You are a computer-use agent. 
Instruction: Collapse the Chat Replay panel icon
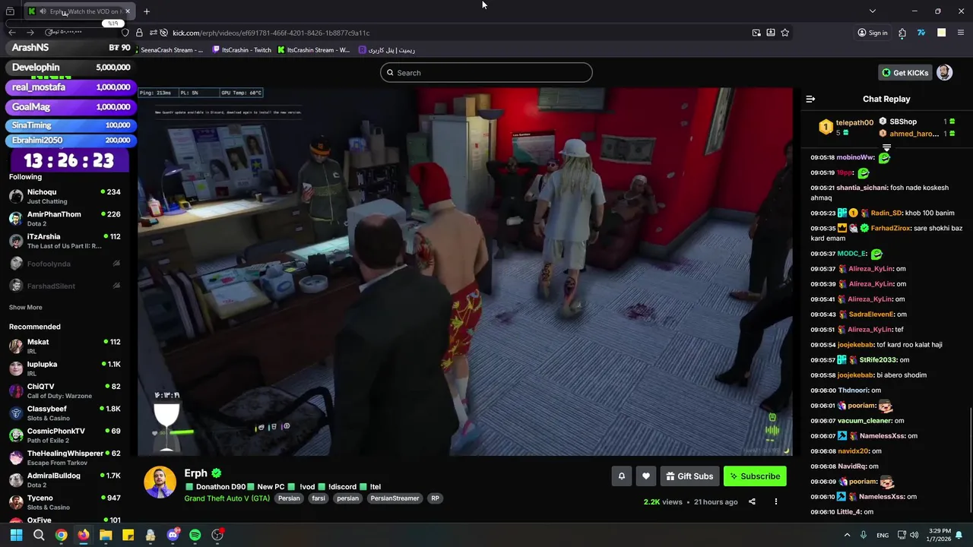[x=810, y=99]
